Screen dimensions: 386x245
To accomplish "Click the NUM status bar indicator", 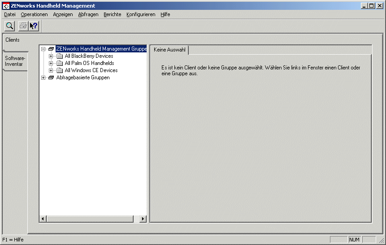I will [x=354, y=240].
